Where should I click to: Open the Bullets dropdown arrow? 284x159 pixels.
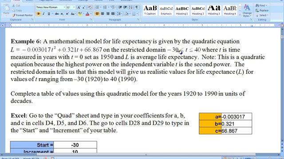pos(101,7)
